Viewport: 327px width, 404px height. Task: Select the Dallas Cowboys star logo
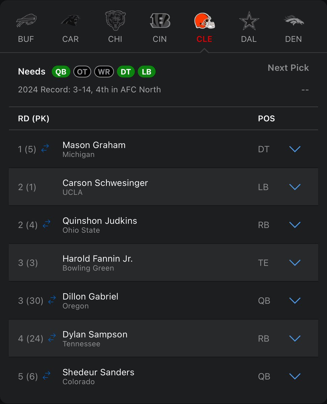pos(249,21)
